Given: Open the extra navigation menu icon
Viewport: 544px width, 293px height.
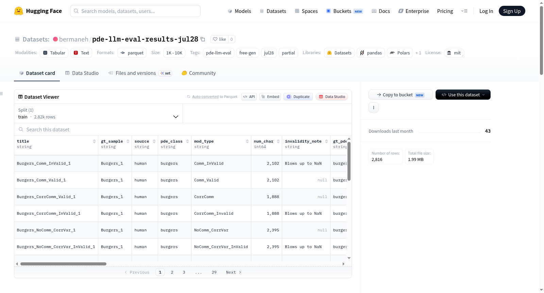Looking at the screenshot, I should click(464, 11).
